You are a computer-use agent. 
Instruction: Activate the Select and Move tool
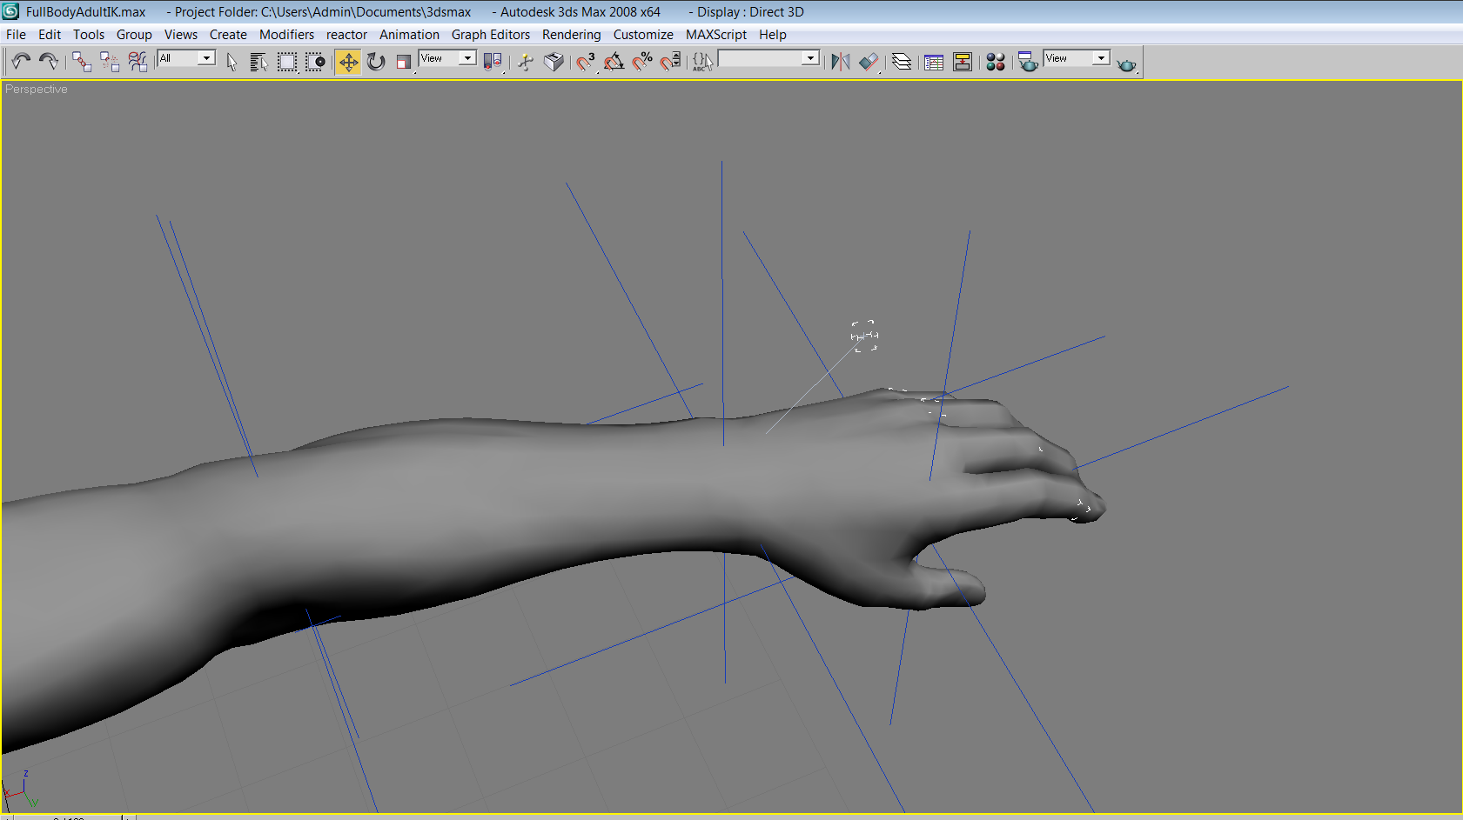348,61
